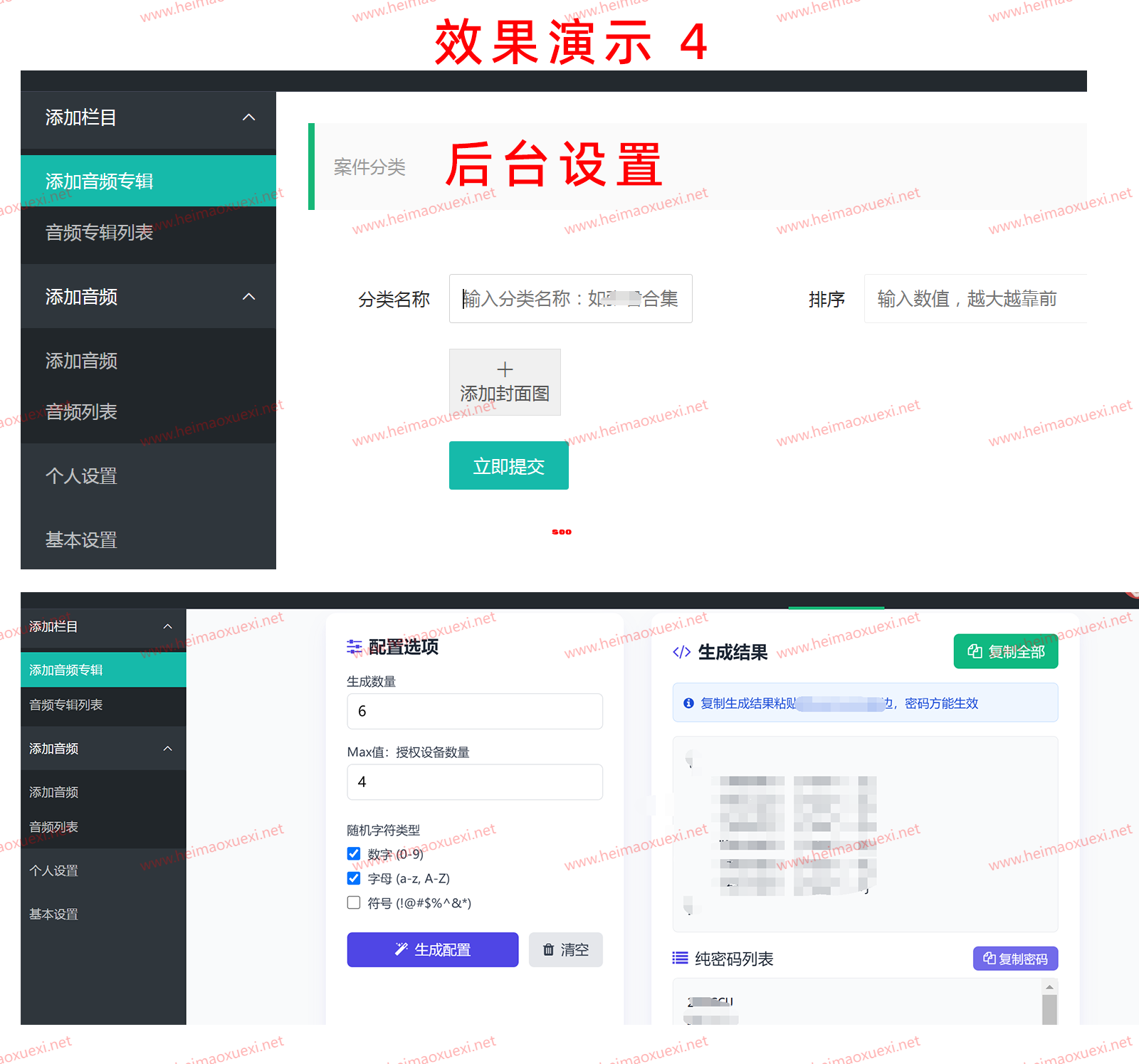The width and height of the screenshot is (1139, 1064).
Task: Disable the 数字 (0-9) checkbox
Action: (x=353, y=853)
